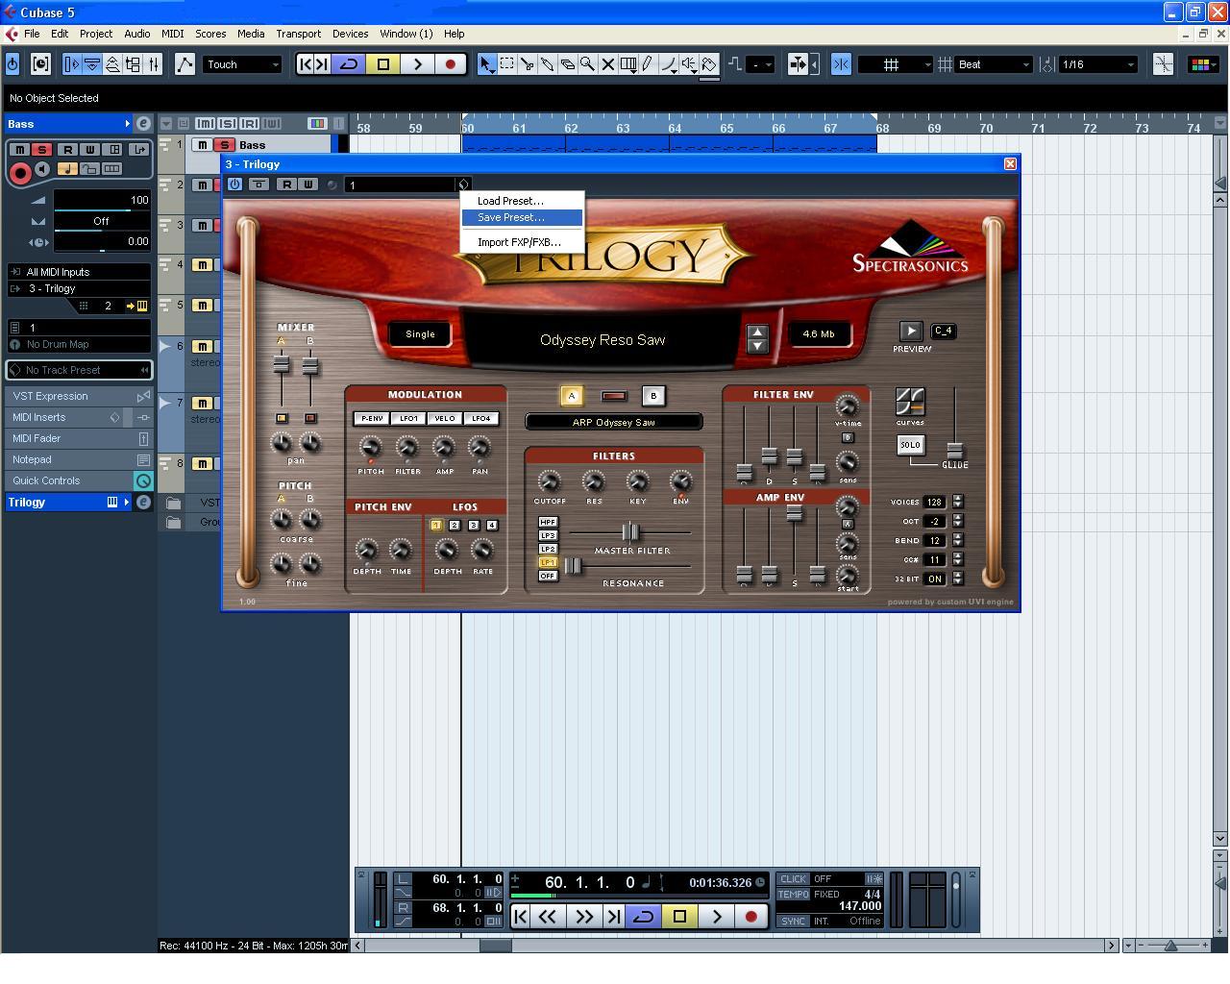Screen dimensions: 1230x984
Task: Open the MIDI Inserts section
Action: pos(79,417)
